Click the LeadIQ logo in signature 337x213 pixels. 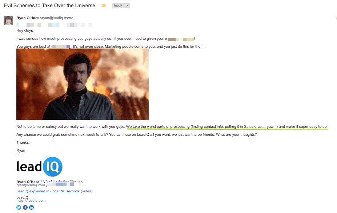pos(40,167)
